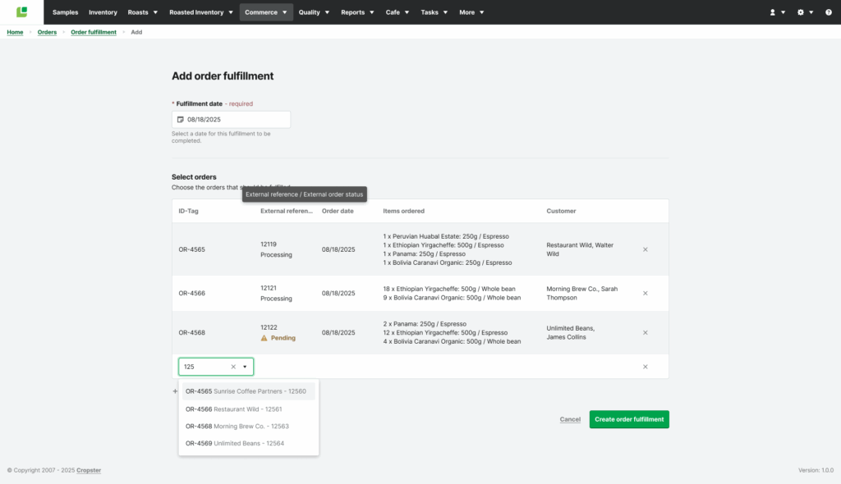Click customer Unlimited Beans, James Collins
The width and height of the screenshot is (841, 484).
(x=571, y=332)
